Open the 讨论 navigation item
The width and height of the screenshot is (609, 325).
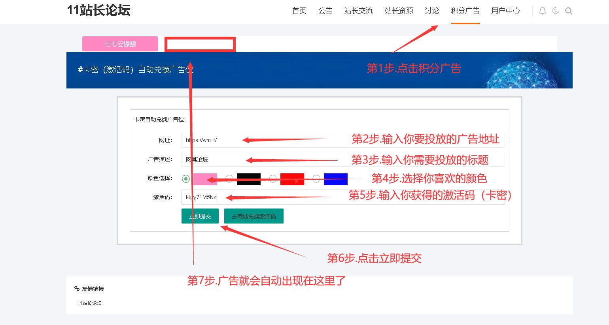(x=432, y=11)
